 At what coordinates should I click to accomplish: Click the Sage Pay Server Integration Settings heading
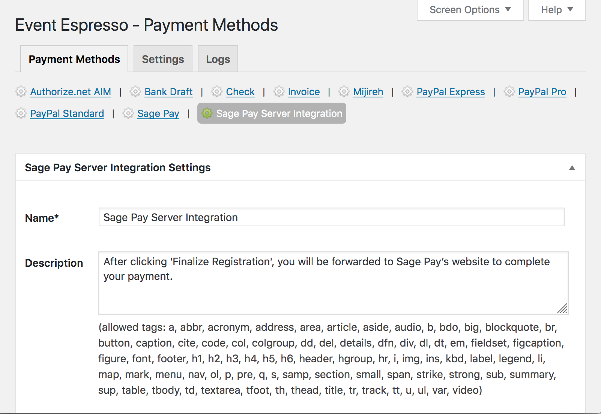[x=118, y=167]
